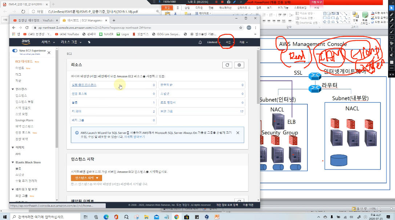This screenshot has height=220, width=395.
Task: Open EC2 대시보드 in sidebar
Action: click(24, 61)
